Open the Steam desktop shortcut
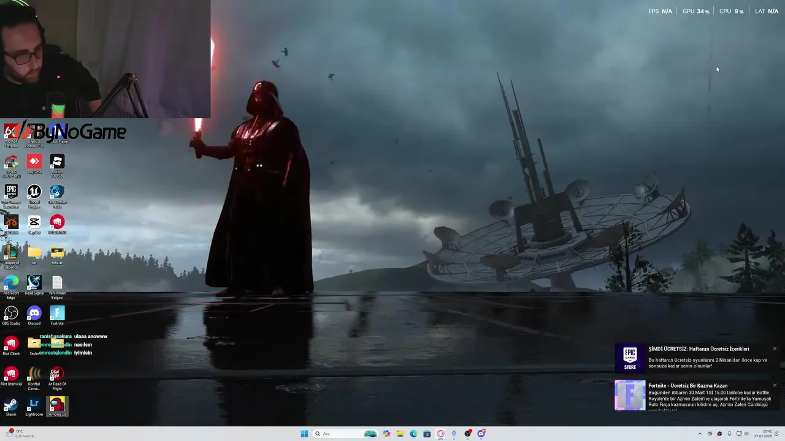The image size is (785, 441). [11, 407]
